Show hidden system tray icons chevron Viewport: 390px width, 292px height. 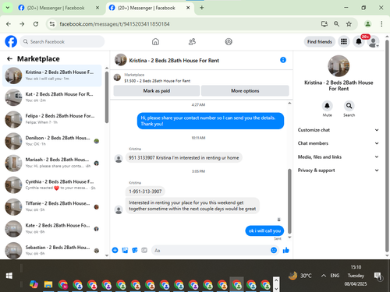(324, 276)
